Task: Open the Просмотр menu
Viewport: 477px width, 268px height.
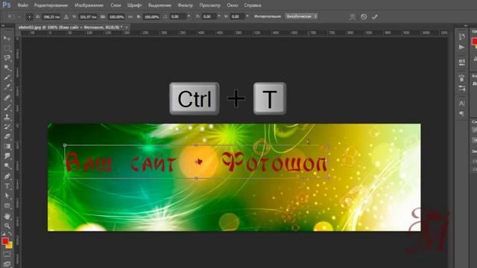Action: point(210,5)
